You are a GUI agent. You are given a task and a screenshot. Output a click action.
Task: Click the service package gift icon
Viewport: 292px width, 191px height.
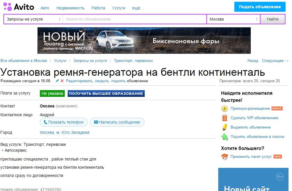pyautogui.click(x=224, y=157)
